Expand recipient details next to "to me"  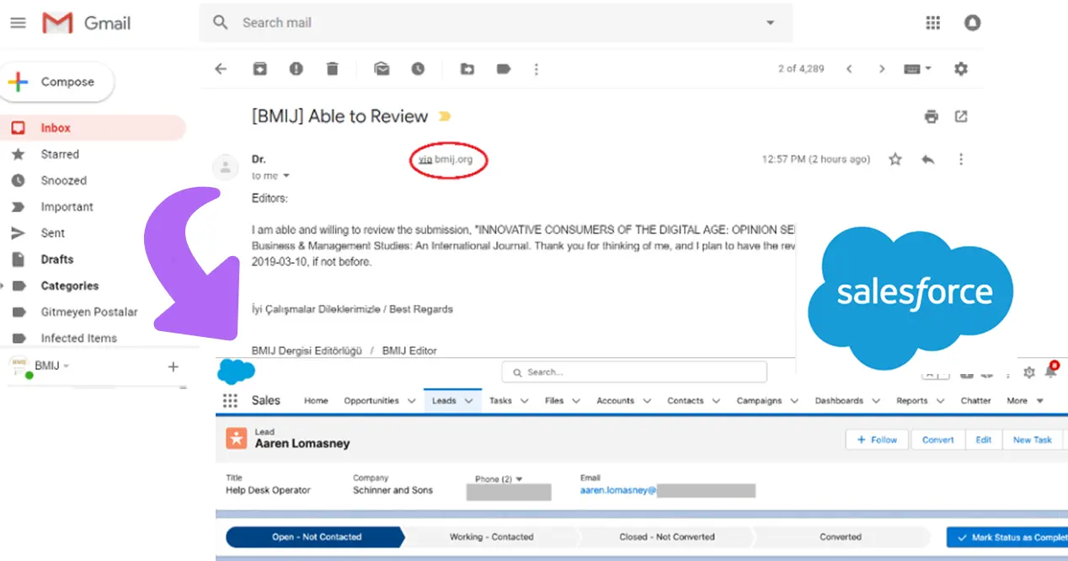pyautogui.click(x=286, y=176)
